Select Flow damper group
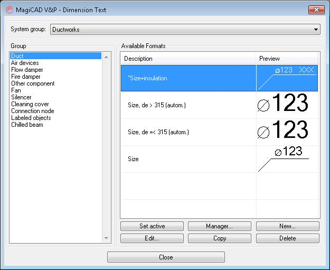This screenshot has height=270, width=330. (27, 70)
